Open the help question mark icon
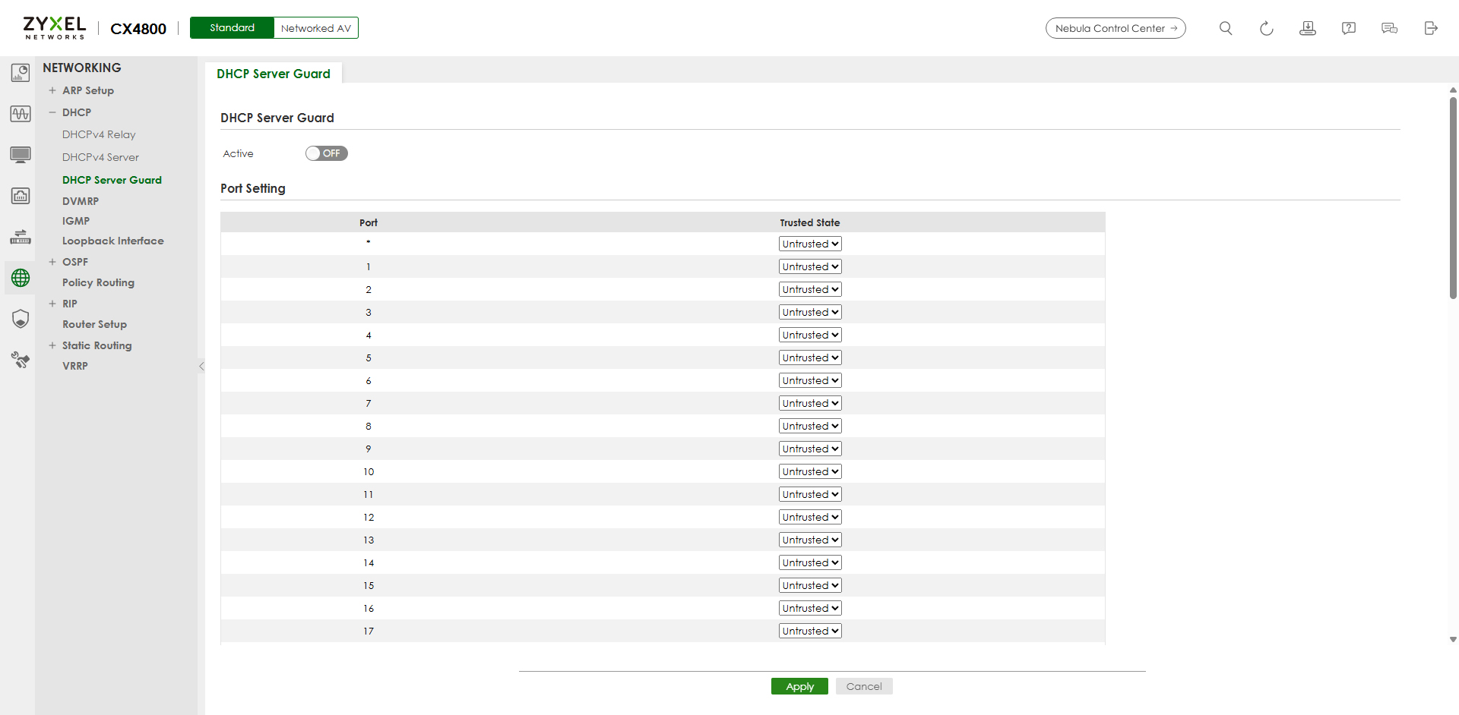 pos(1348,28)
